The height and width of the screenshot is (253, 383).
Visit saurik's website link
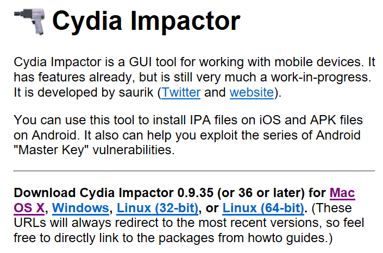(x=252, y=92)
